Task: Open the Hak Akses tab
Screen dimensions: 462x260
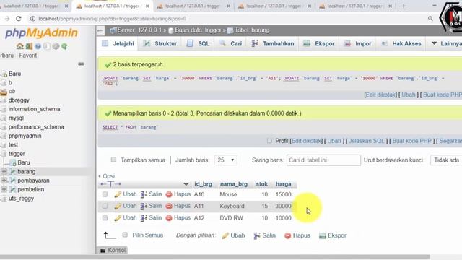Action: coord(401,43)
